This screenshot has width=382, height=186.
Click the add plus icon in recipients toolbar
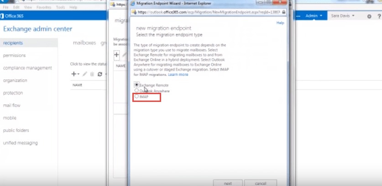[73, 74]
